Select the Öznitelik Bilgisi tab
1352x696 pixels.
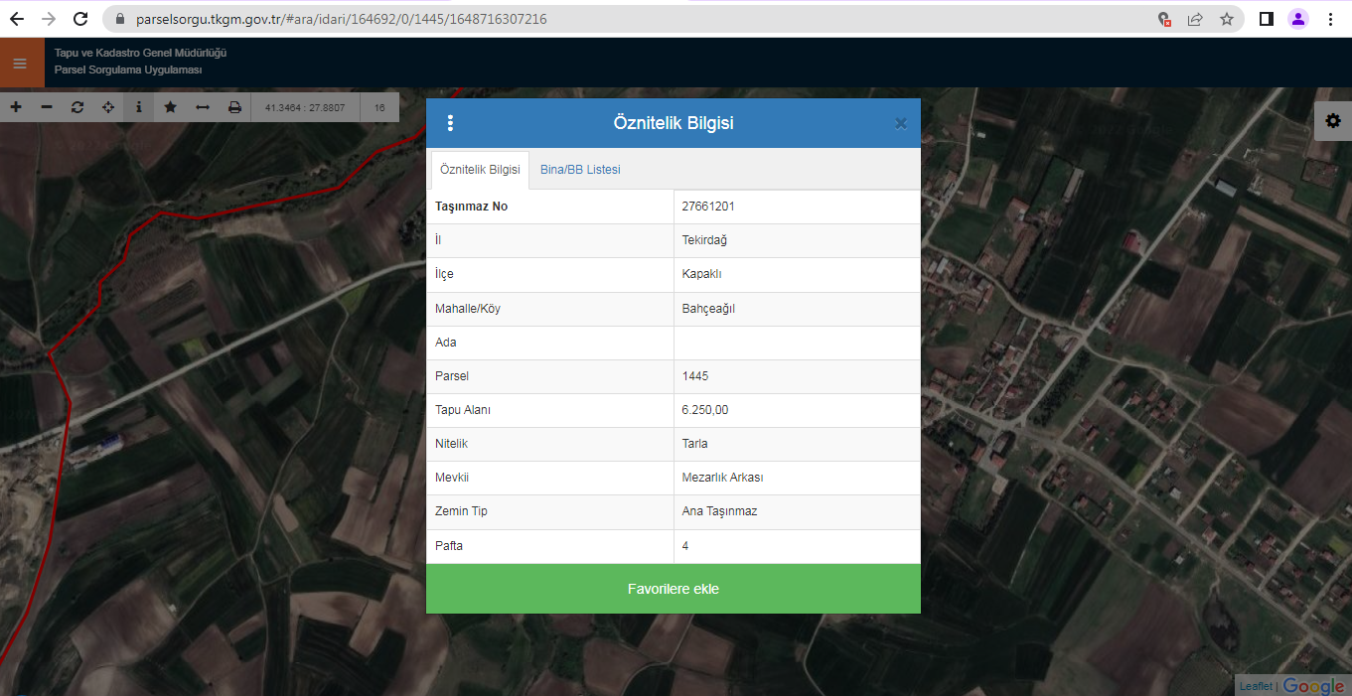480,170
